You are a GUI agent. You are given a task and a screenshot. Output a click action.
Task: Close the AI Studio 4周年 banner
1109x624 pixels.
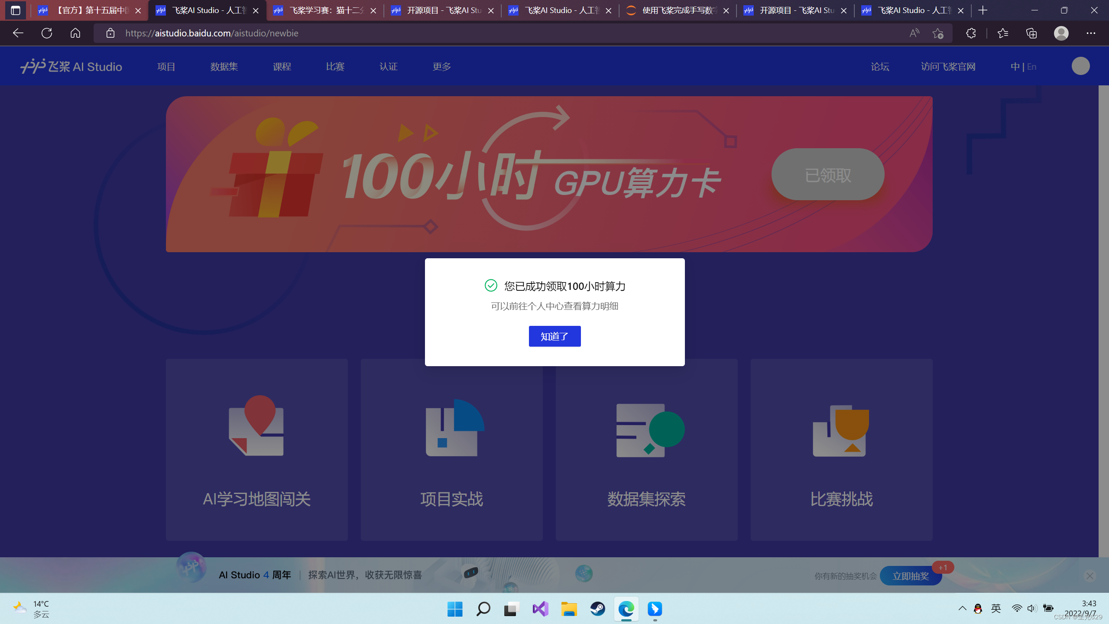pyautogui.click(x=1090, y=575)
